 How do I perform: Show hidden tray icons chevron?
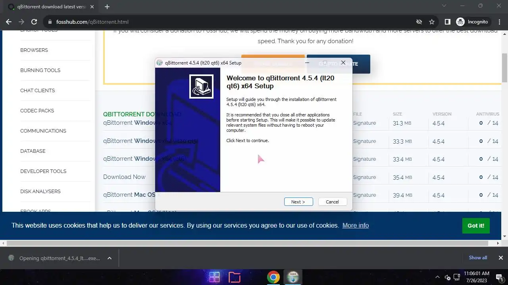tap(437, 277)
